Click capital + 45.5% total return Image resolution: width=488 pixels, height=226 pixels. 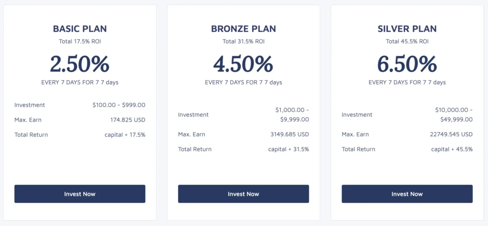pyautogui.click(x=452, y=149)
